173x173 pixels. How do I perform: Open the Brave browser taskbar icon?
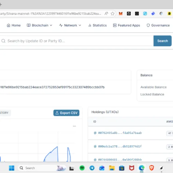(x=152, y=168)
